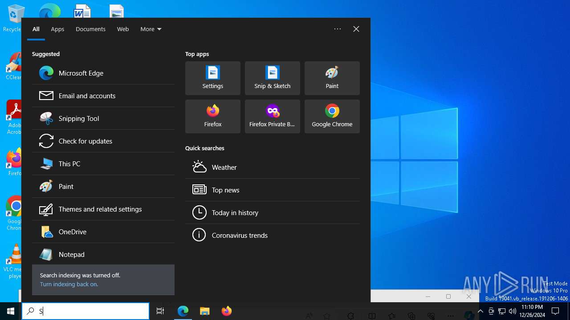
Task: Focus the taskbar search input box
Action: click(85, 311)
